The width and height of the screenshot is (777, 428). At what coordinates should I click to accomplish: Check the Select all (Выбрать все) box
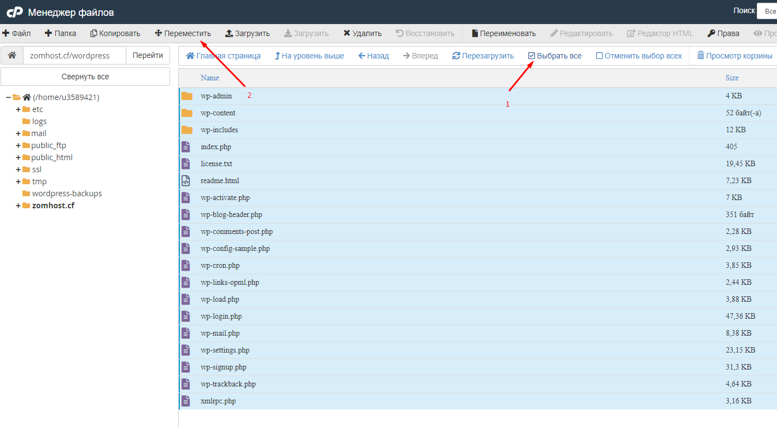point(531,56)
